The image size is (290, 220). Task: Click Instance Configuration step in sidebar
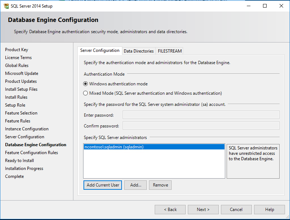[27, 129]
